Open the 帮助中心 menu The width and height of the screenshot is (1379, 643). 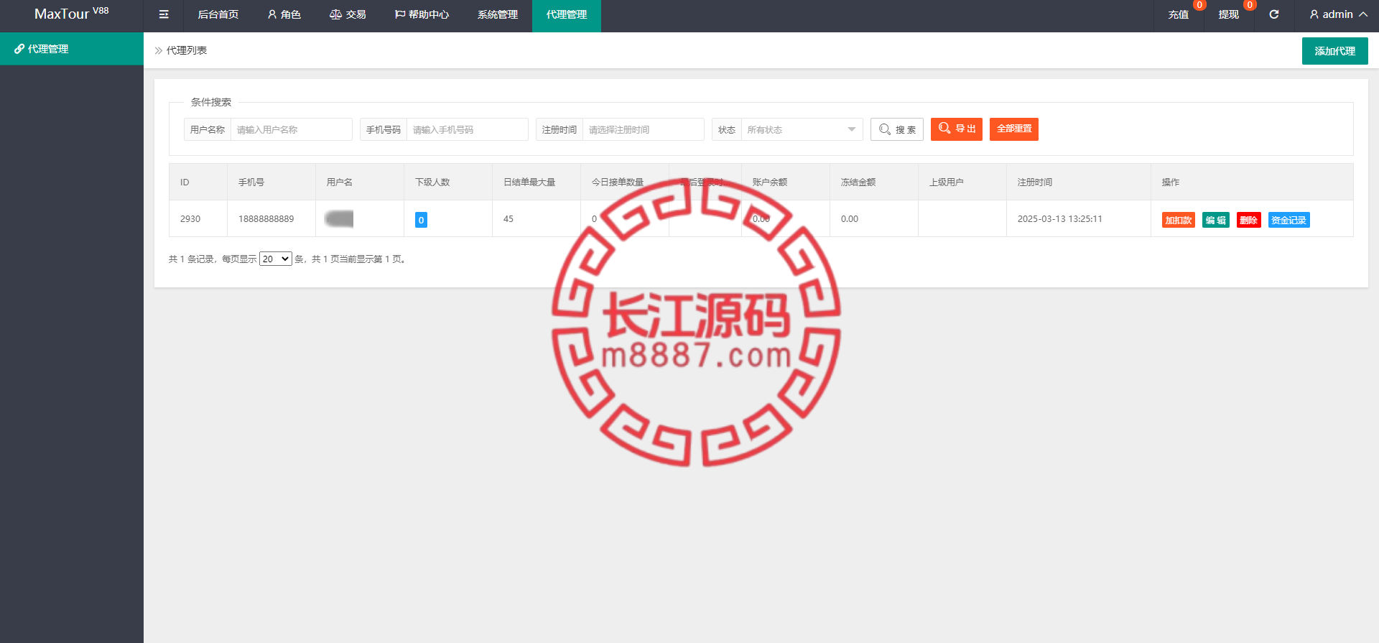point(422,14)
